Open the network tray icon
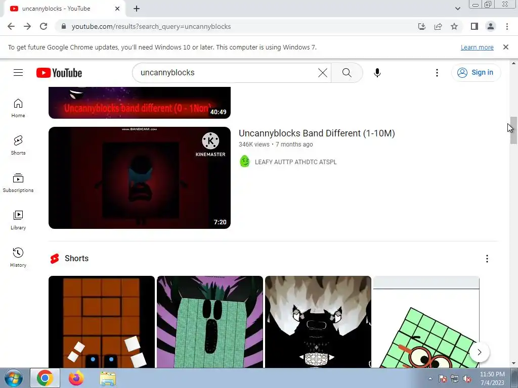This screenshot has height=388, width=518. coord(455,379)
